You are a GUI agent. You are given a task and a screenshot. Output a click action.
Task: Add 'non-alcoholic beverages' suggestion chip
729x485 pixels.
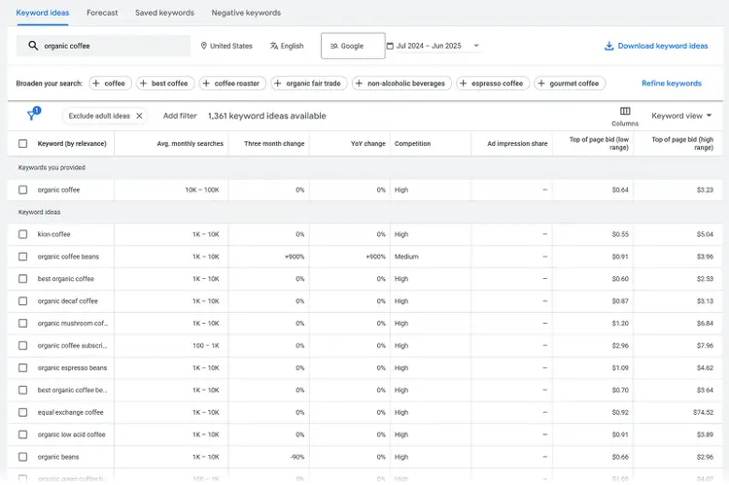[x=401, y=84]
